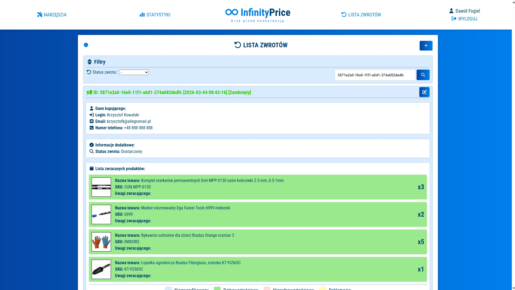Expand the return ID header row

(x=172, y=92)
